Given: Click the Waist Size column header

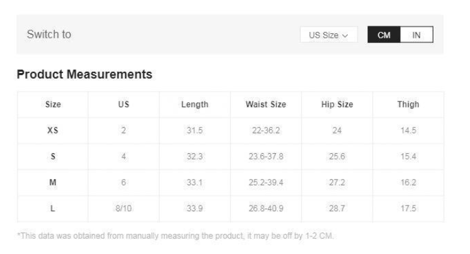Looking at the screenshot, I should 265,105.
